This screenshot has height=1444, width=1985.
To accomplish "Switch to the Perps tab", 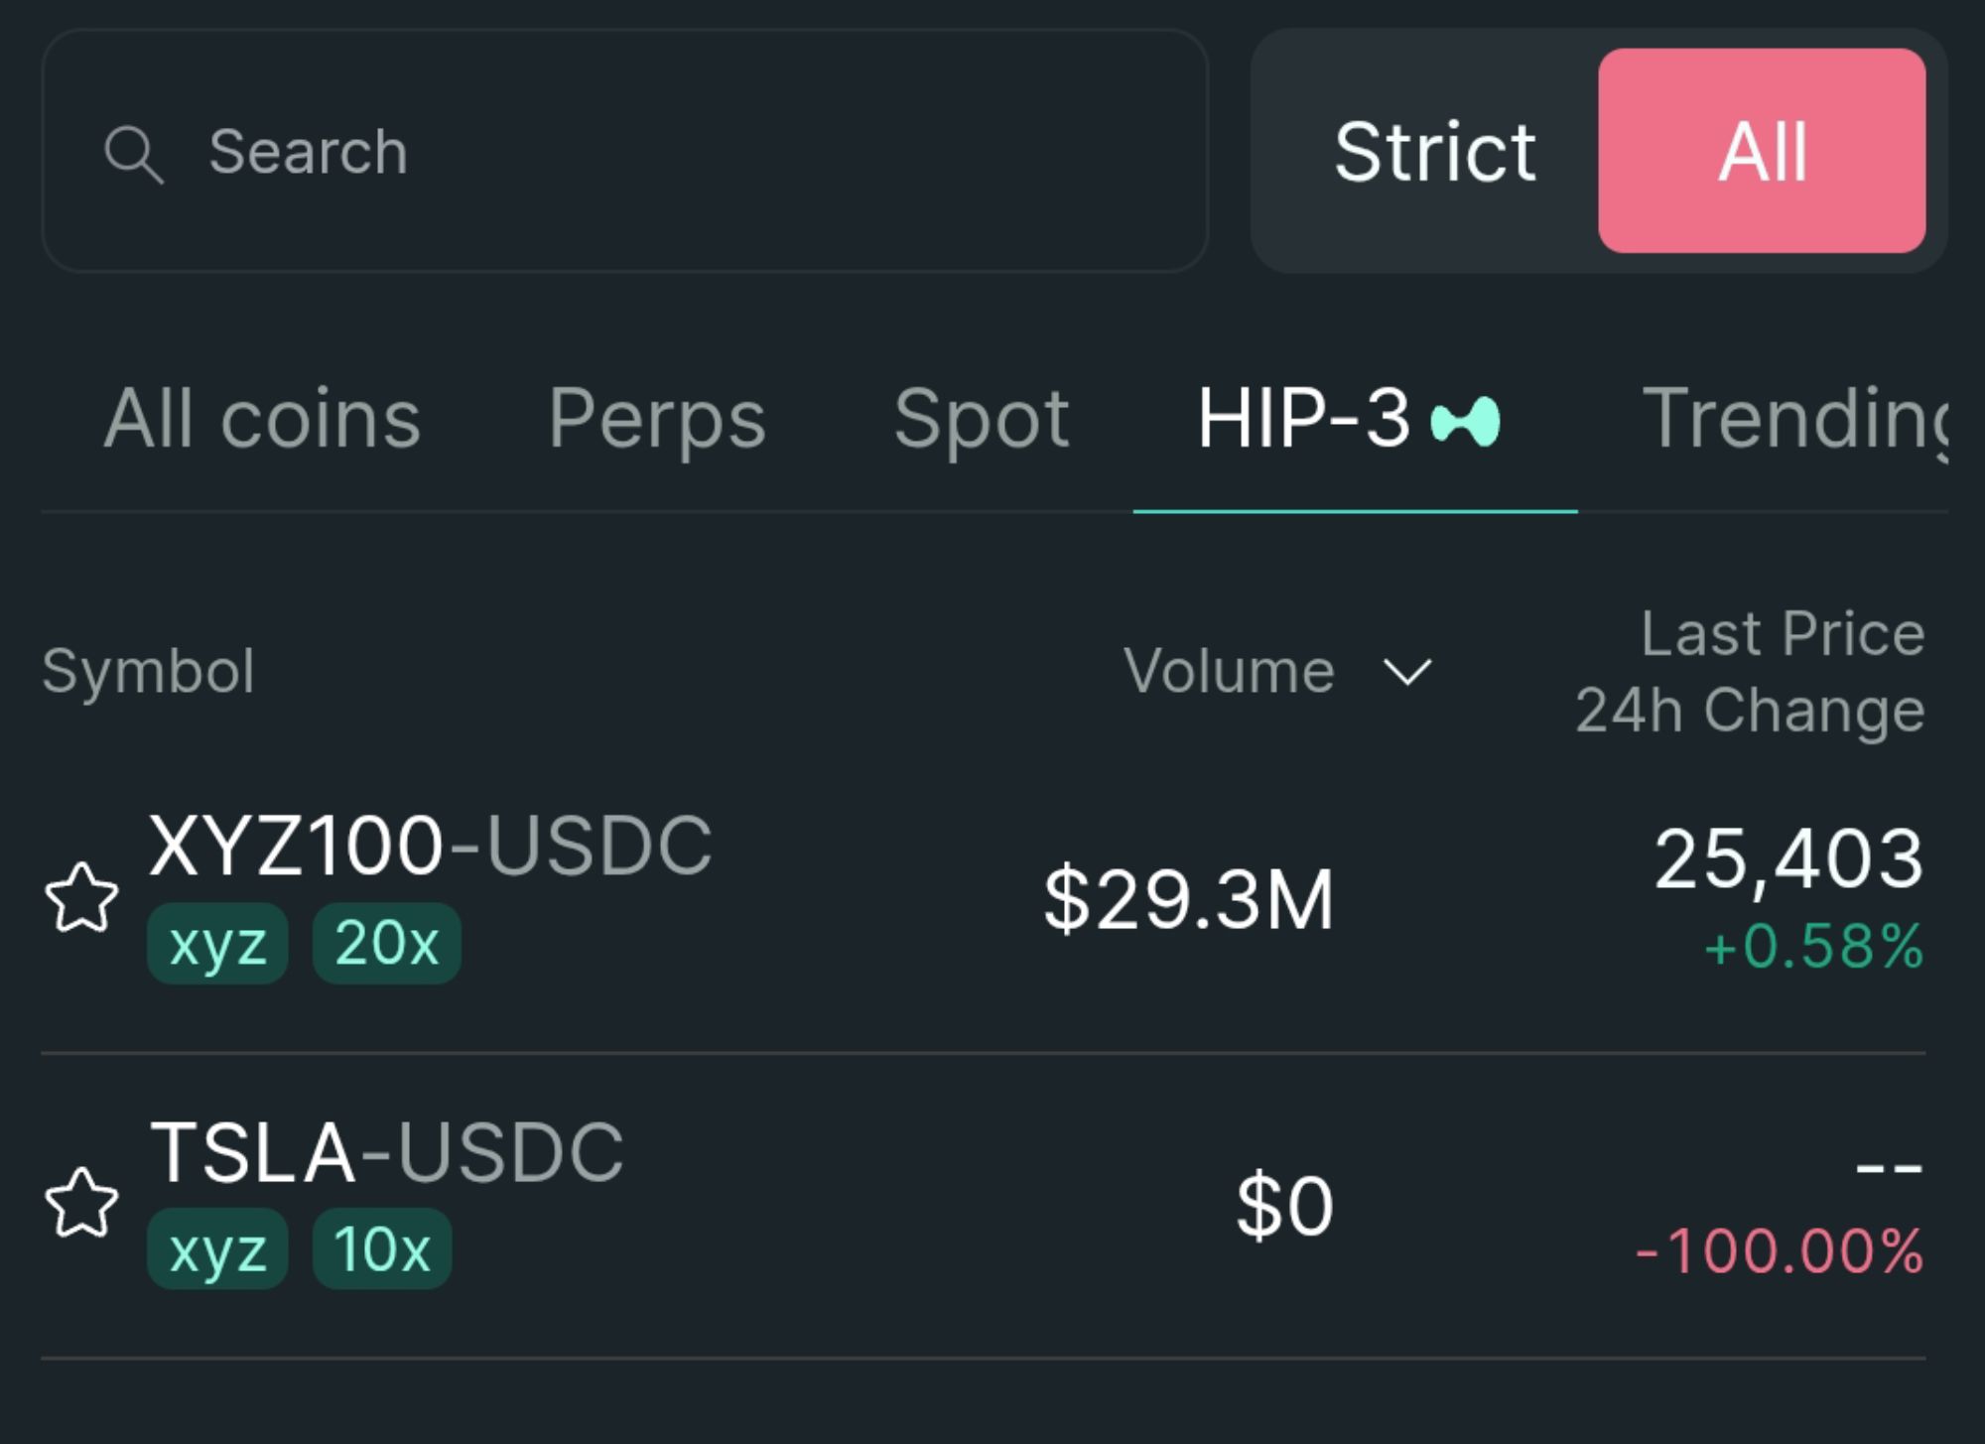I will pyautogui.click(x=657, y=419).
